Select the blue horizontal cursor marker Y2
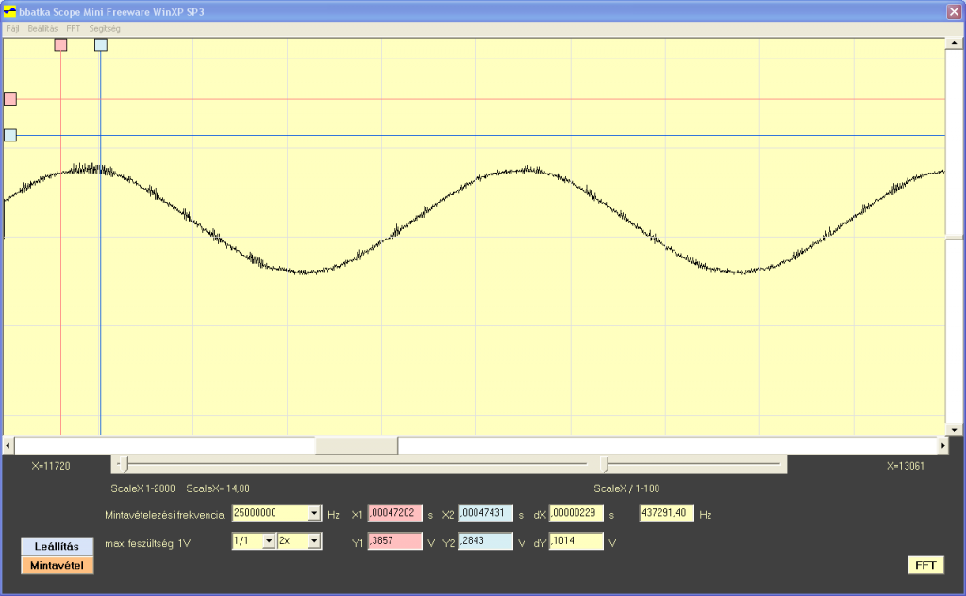 (10, 136)
